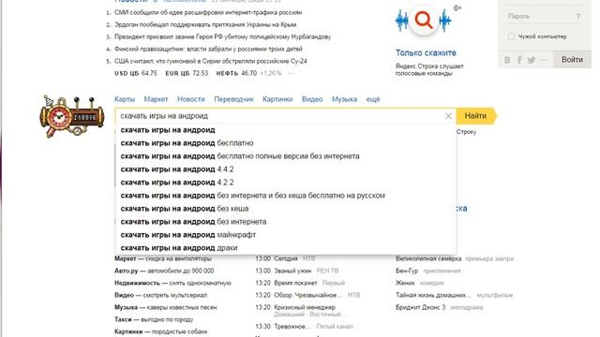
Task: Click the Войти login button
Action: (572, 60)
